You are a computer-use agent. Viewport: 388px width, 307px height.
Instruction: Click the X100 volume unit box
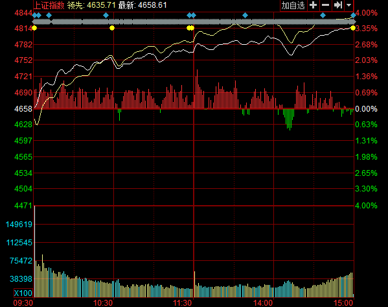click(23, 293)
